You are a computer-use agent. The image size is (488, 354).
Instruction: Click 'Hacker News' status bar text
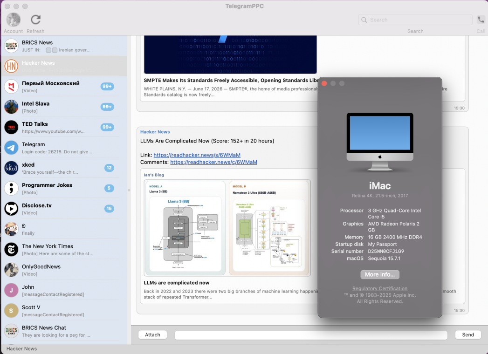[x=21, y=349]
